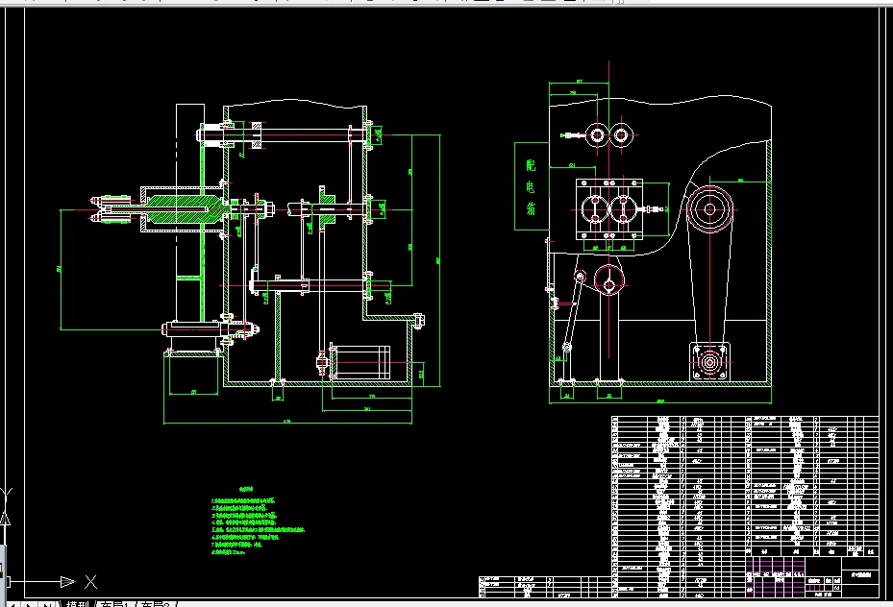Open the 布局1 layout tab

115,603
